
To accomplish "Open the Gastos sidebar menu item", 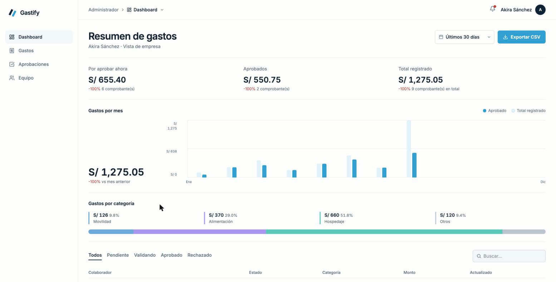I will [39, 51].
